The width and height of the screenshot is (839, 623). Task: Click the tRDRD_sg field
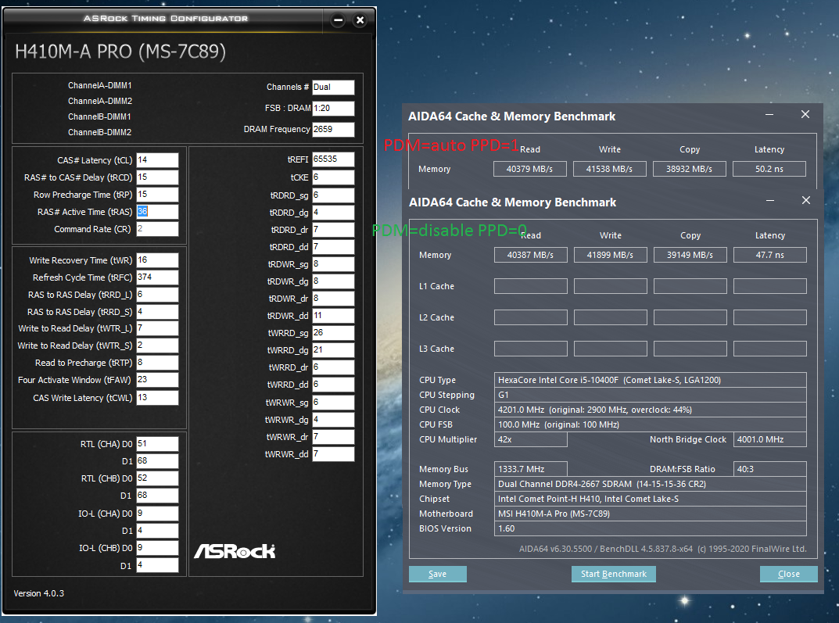pyautogui.click(x=333, y=195)
